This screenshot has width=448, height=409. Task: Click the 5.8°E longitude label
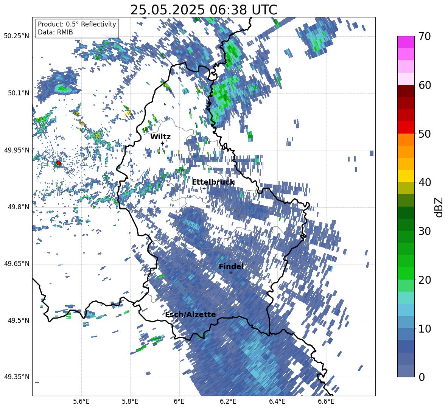coord(130,401)
